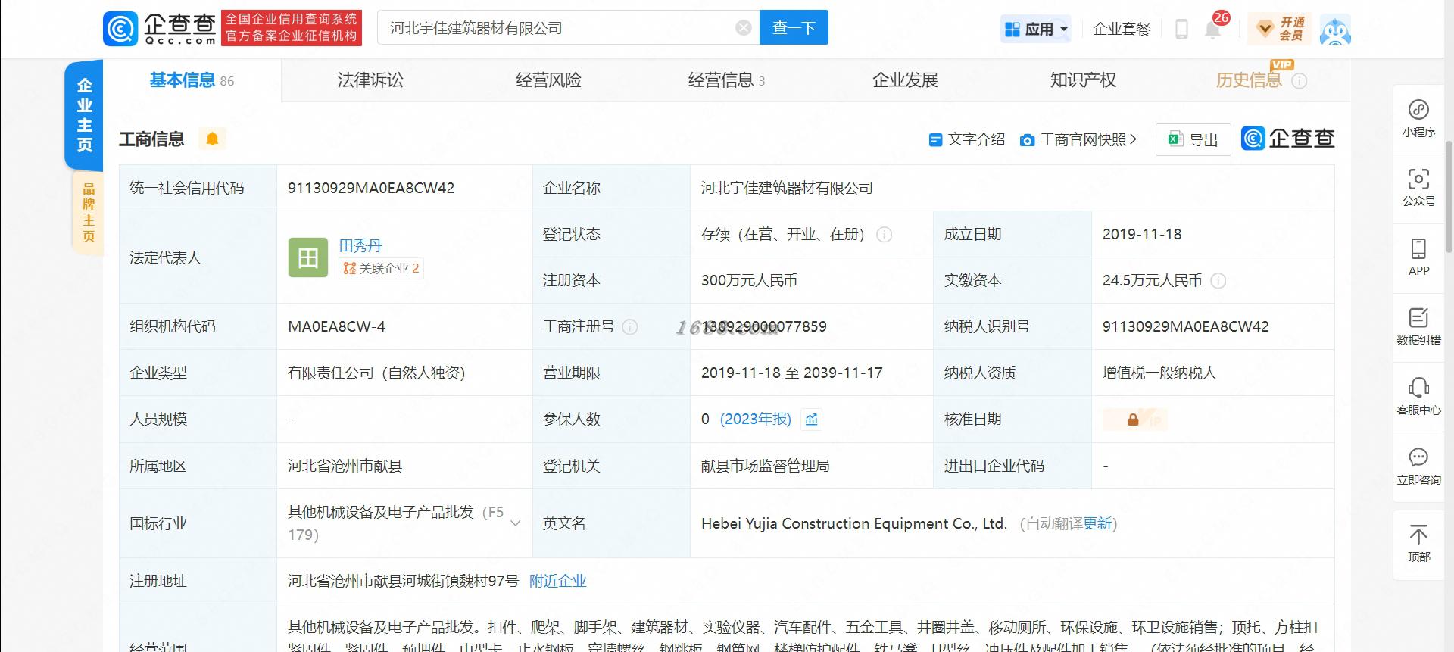Select 献县市场监督管理局 registration authority

(x=765, y=466)
